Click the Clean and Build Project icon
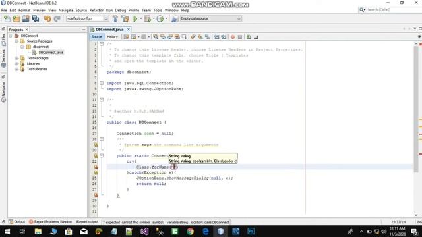Viewport: 422px width, 237px height. tap(125, 18)
